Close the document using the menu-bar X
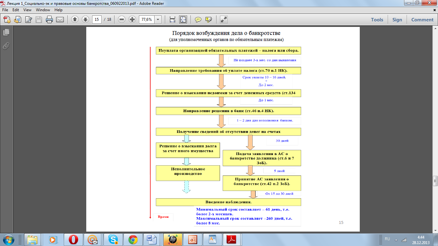Viewport: 438px width, 246px height. point(435,10)
